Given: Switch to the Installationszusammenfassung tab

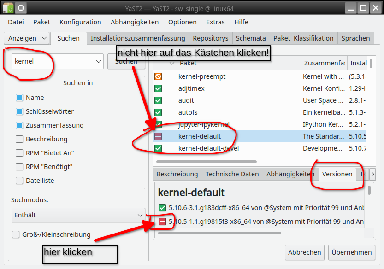Looking at the screenshot, I should click(x=138, y=38).
